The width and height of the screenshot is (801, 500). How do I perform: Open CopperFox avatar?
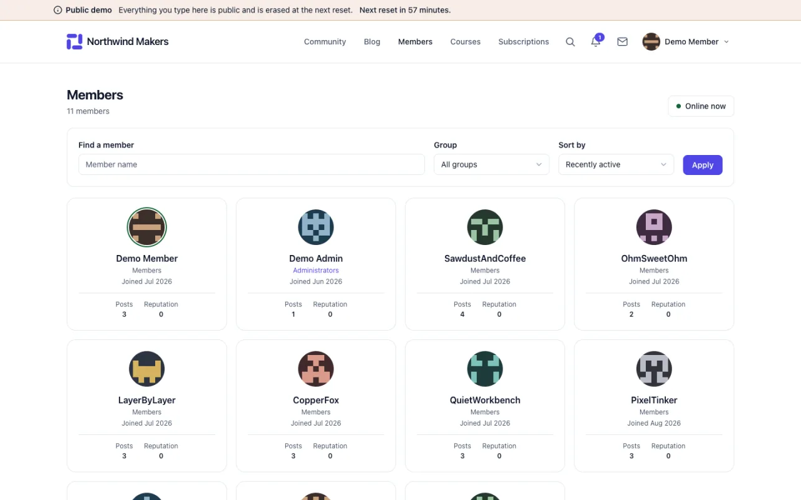coord(316,369)
